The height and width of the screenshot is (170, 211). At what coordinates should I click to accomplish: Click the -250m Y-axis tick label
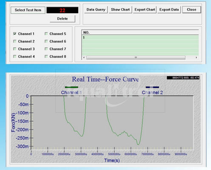(x=22, y=138)
